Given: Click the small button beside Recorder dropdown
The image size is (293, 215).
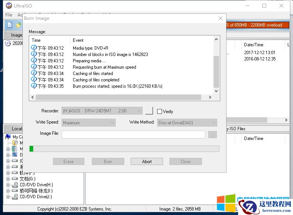Looking at the screenshot, I should coord(149,111).
